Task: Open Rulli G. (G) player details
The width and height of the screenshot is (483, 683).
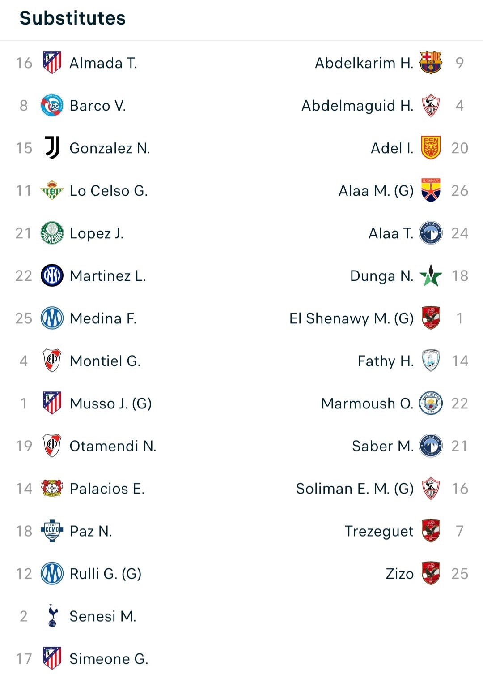Action: pyautogui.click(x=106, y=574)
